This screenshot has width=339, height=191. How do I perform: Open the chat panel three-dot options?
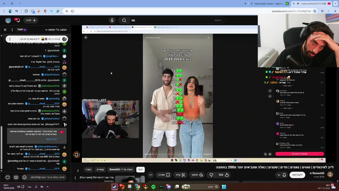tap(12, 30)
